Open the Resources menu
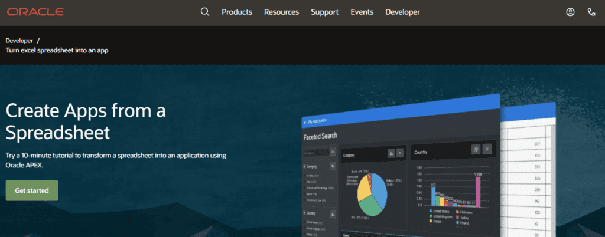The image size is (605, 237). pos(281,12)
